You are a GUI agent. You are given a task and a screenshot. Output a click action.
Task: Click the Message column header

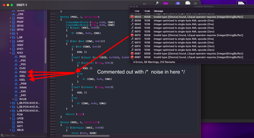coord(158,11)
